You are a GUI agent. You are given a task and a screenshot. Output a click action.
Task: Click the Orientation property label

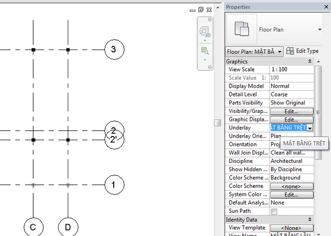coord(243,144)
